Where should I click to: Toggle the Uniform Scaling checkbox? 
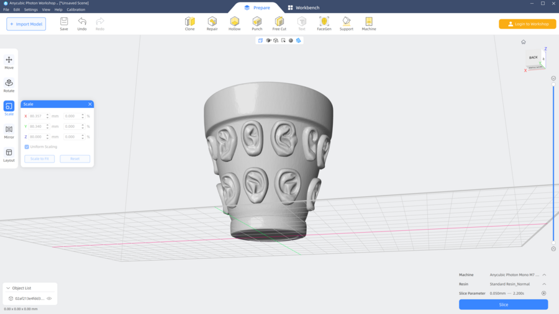[x=27, y=147]
